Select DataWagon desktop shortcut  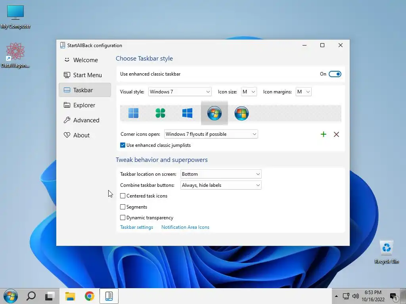point(15,55)
